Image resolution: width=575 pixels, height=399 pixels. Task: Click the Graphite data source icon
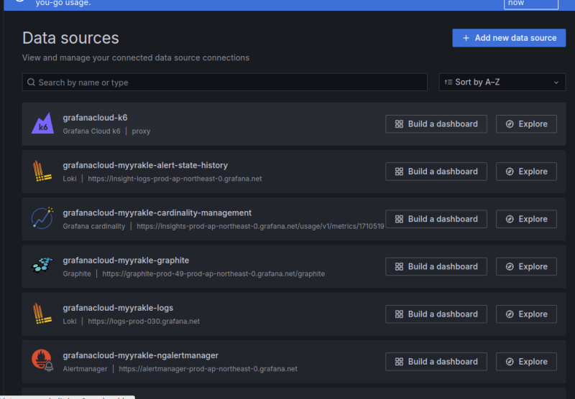[42, 266]
